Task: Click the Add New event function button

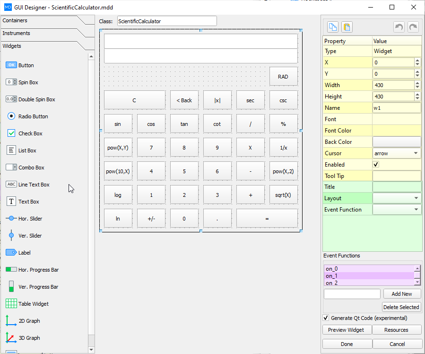Action: pyautogui.click(x=402, y=293)
